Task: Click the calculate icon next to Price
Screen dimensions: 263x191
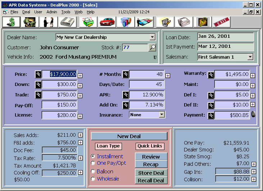Action: (x=38, y=74)
